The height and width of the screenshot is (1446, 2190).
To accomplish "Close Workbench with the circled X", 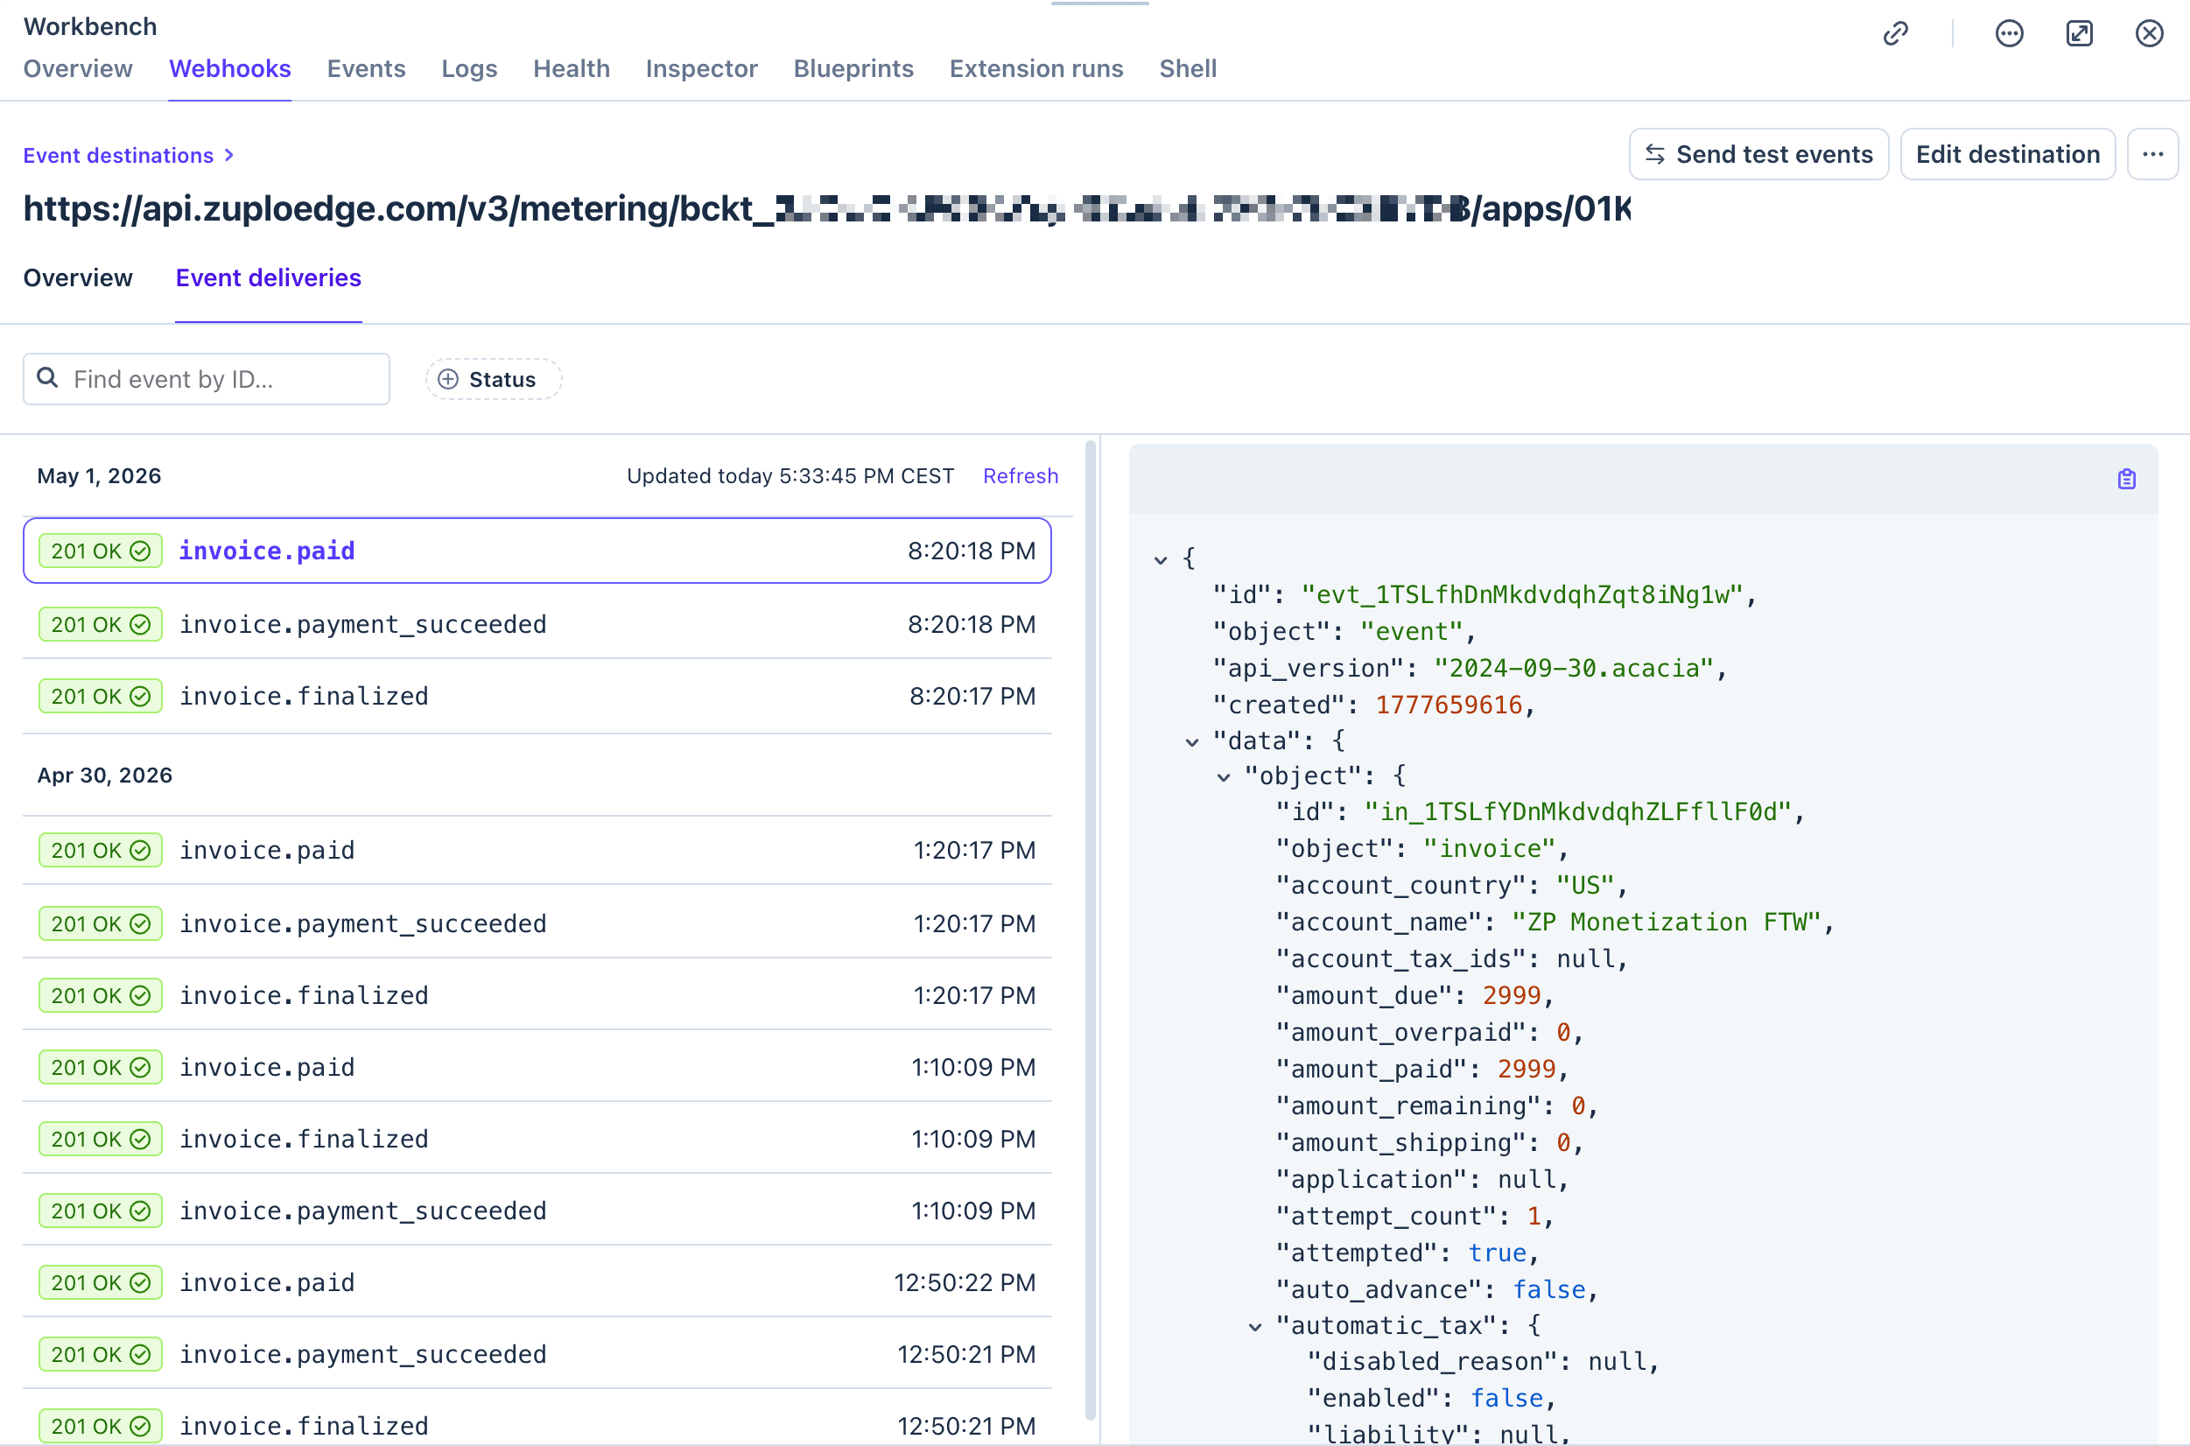I will 2150,34.
